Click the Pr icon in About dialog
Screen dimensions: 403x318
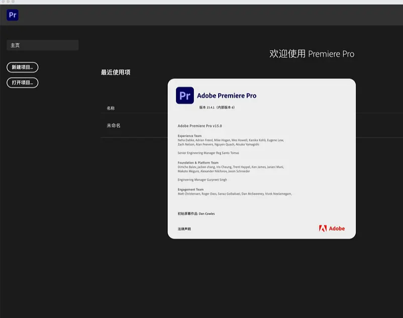pos(185,95)
